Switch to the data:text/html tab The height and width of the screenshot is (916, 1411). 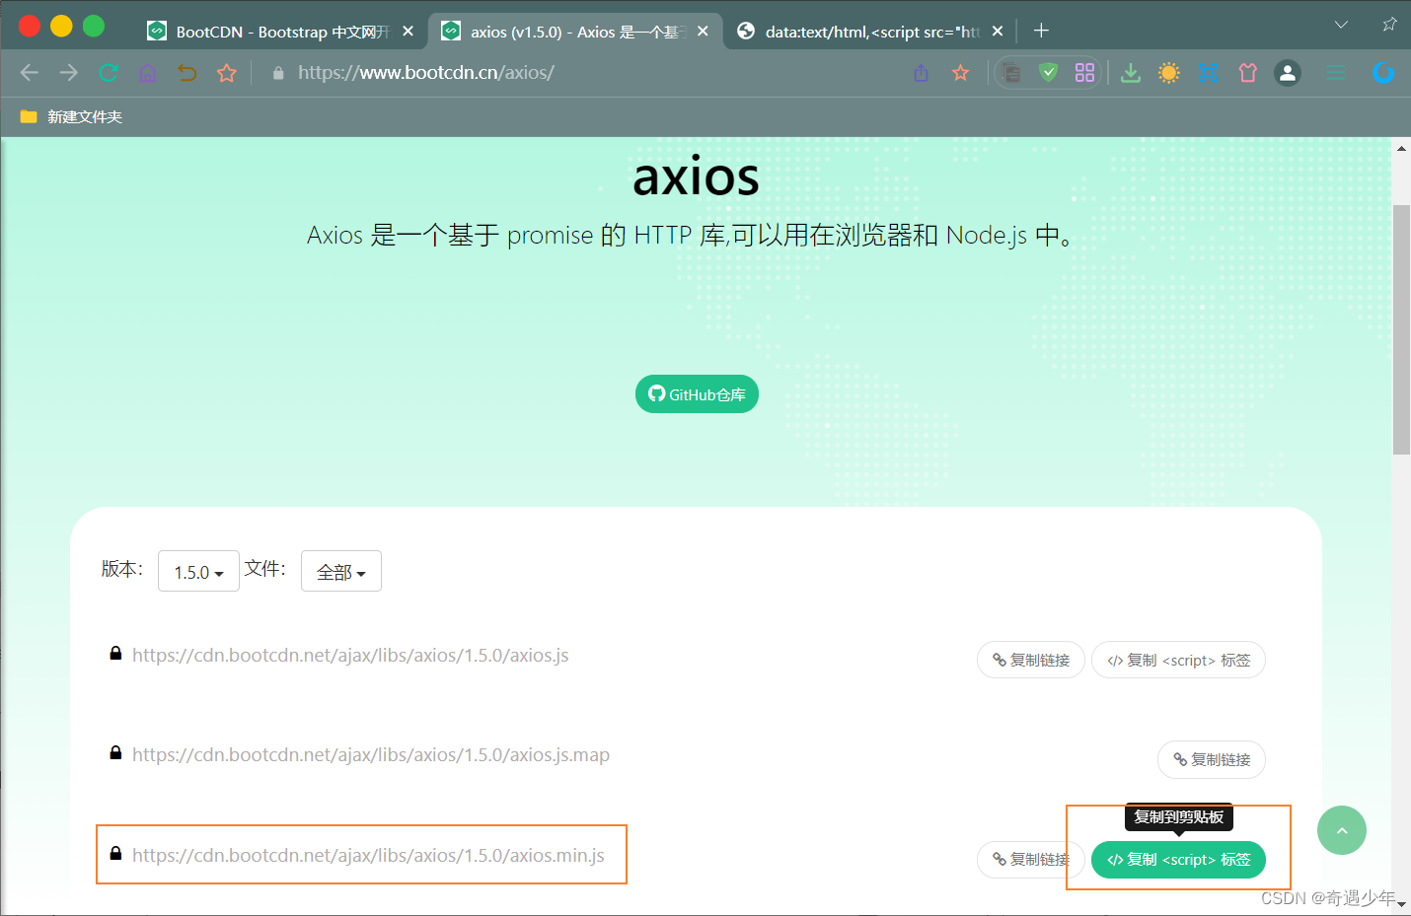pyautogui.click(x=870, y=32)
